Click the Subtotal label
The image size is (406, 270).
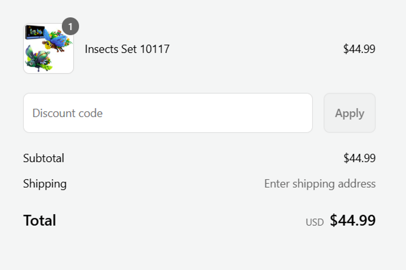(x=44, y=158)
